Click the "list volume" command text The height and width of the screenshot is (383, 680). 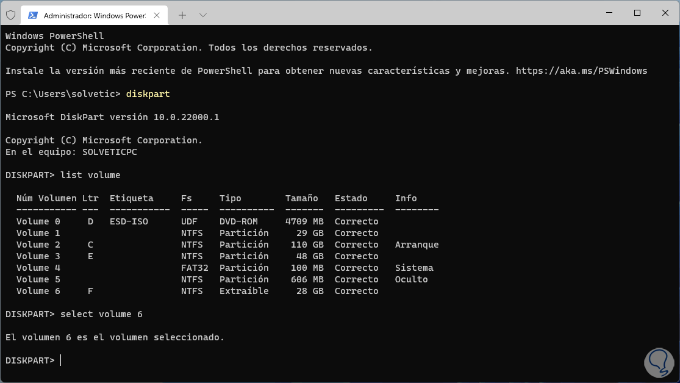pyautogui.click(x=90, y=175)
